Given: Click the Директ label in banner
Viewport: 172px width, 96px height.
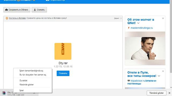Looking at the screenshot, I should [116, 18].
